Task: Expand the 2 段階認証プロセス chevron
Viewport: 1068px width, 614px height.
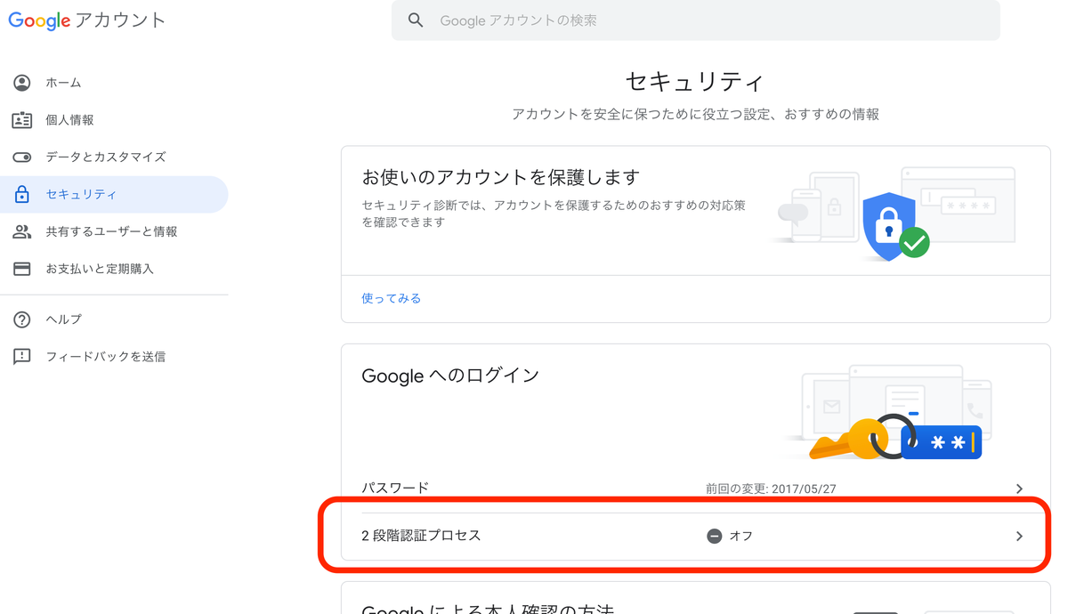Action: point(1019,536)
